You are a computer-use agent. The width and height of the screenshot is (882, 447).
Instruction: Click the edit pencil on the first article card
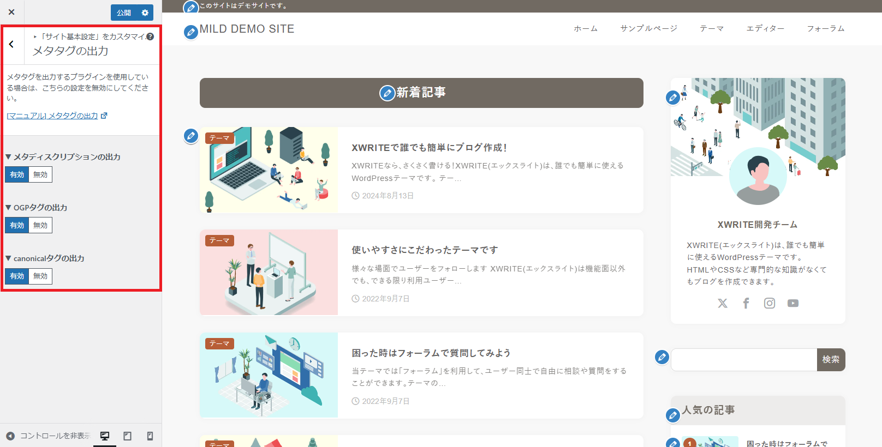coord(191,136)
